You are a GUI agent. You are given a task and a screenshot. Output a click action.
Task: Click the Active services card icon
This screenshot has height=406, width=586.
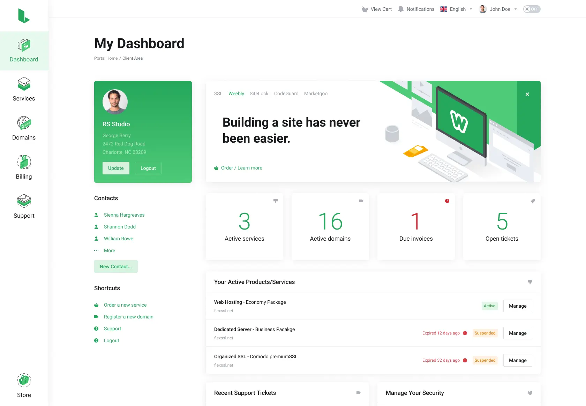(x=276, y=201)
